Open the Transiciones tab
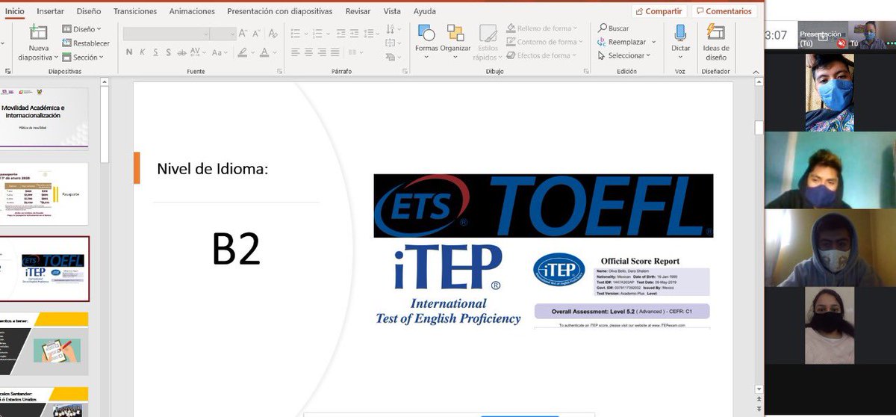Screen dimensions: 896x417 (x=135, y=11)
